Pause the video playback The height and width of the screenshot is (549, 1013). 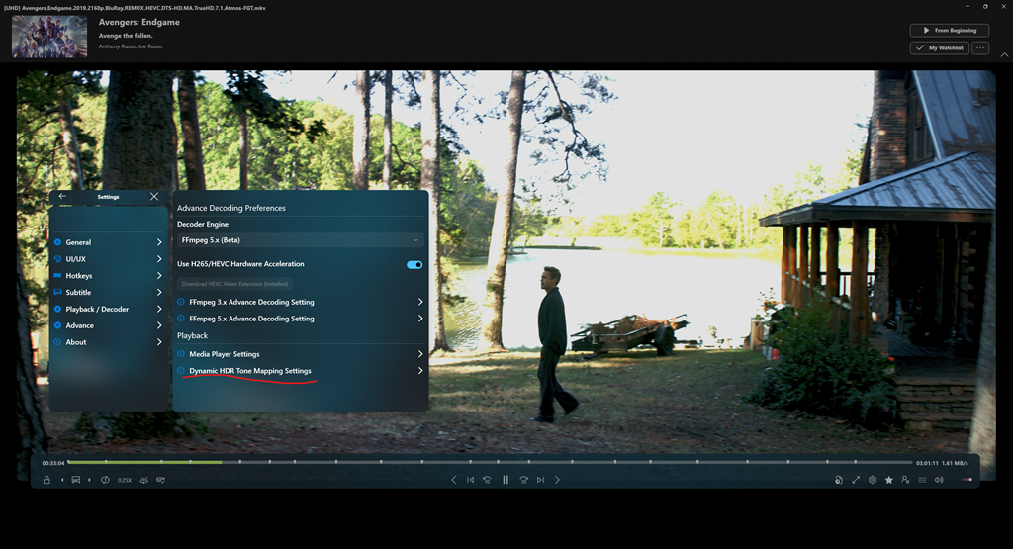click(x=506, y=480)
